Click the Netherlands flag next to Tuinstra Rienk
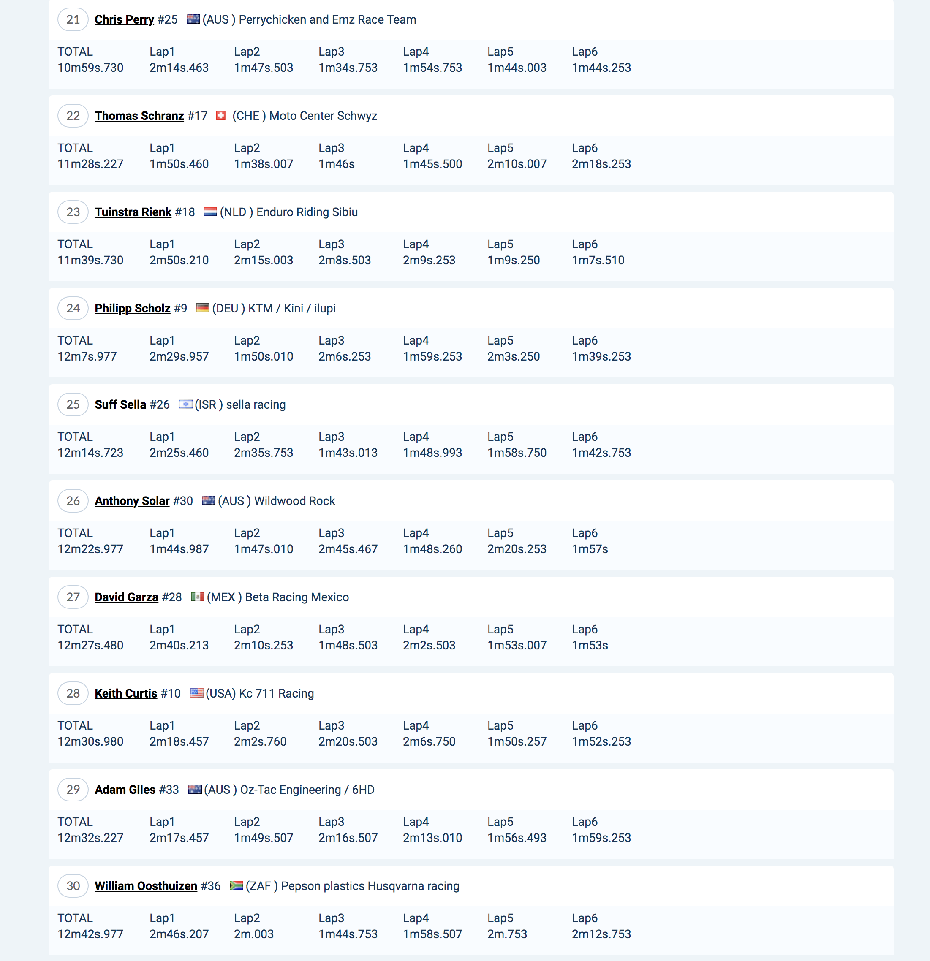 coord(210,212)
